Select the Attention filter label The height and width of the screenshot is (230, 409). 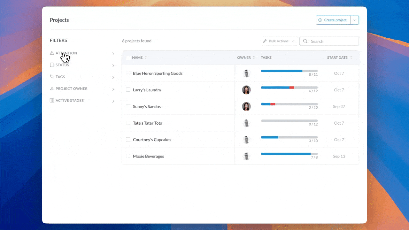tap(66, 53)
